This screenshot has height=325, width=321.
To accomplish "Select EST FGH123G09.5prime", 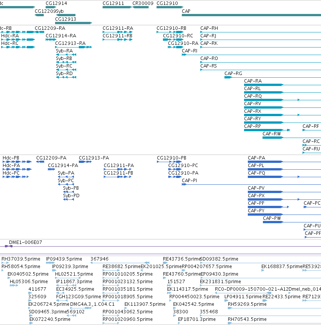I will coord(61,300).
